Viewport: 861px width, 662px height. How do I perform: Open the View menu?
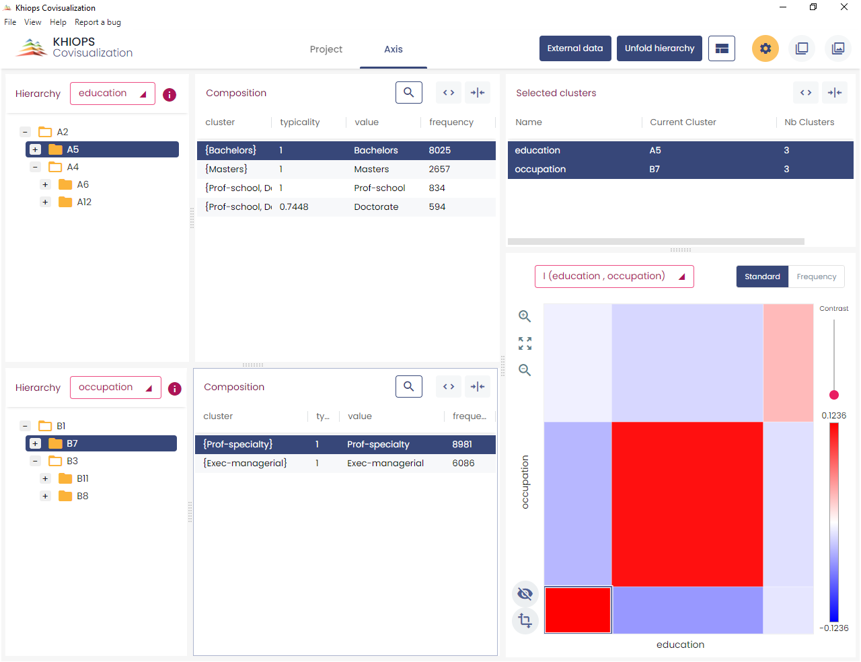point(32,22)
